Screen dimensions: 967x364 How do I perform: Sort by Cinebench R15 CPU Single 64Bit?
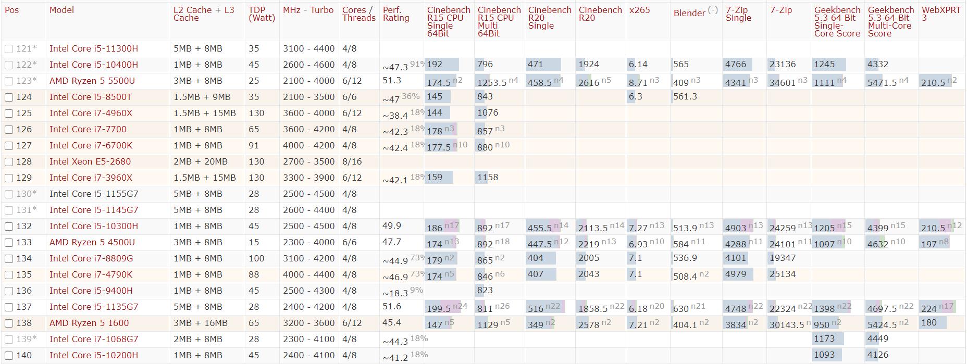point(449,22)
